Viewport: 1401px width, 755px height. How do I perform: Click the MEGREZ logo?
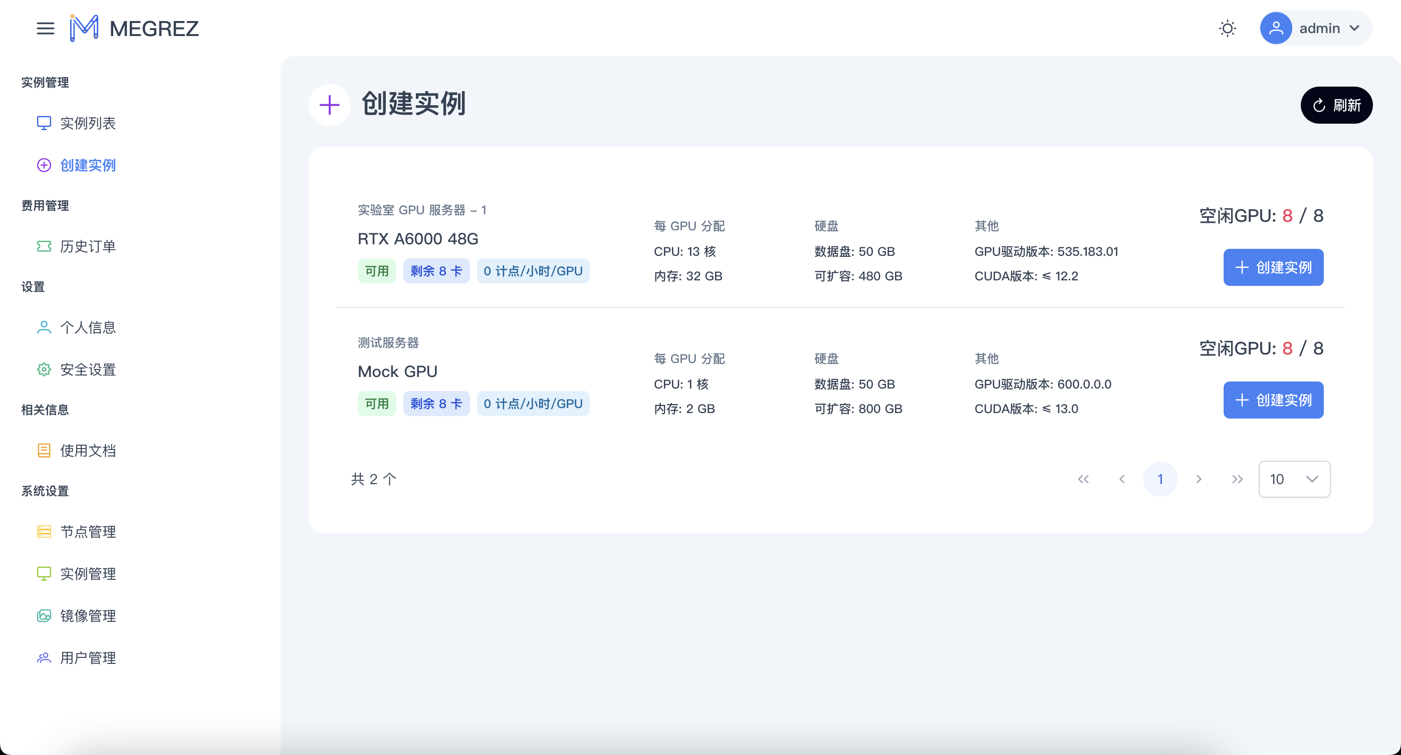(134, 28)
